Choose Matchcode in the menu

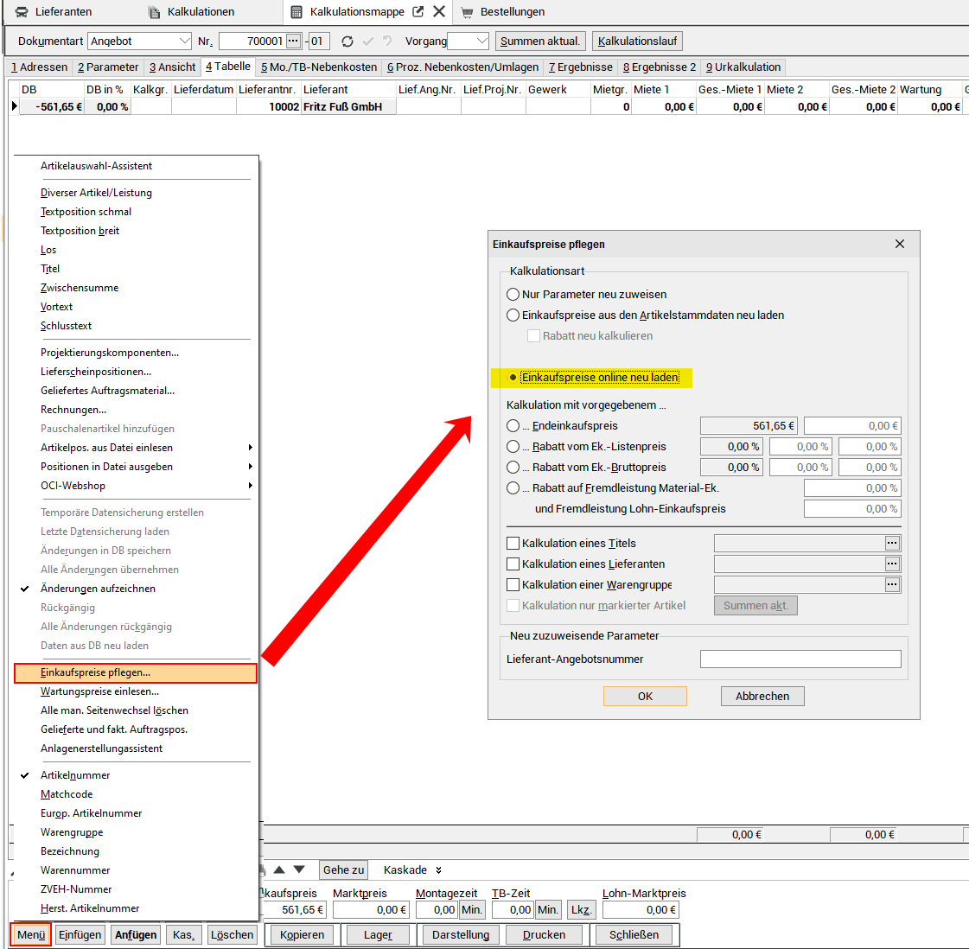pos(136,794)
